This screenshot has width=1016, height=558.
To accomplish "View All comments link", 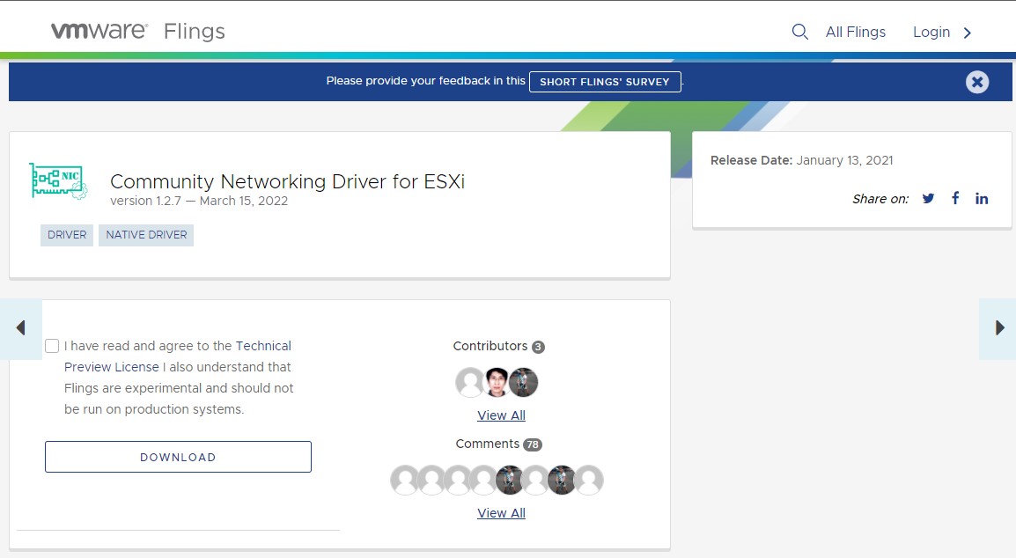I will point(501,513).
